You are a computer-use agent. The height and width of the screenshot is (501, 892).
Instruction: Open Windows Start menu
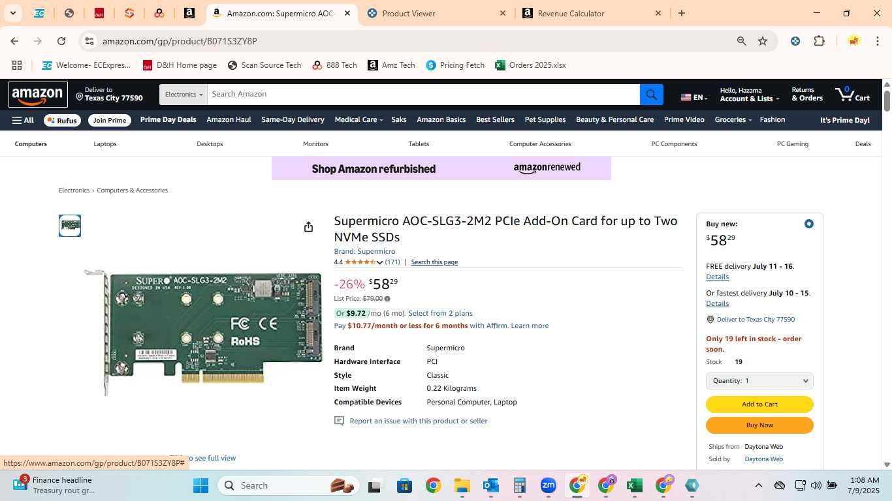pyautogui.click(x=200, y=485)
